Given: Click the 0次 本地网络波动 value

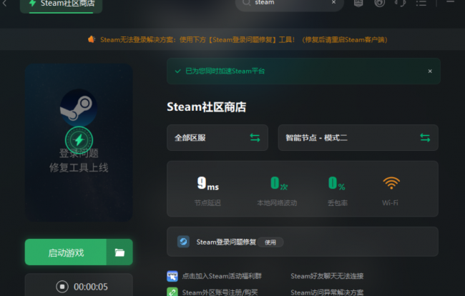Looking at the screenshot, I should coord(279,184).
